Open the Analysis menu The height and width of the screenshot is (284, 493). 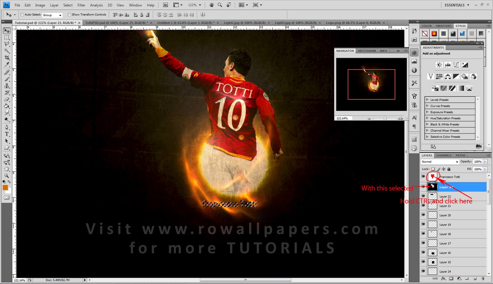[96, 5]
